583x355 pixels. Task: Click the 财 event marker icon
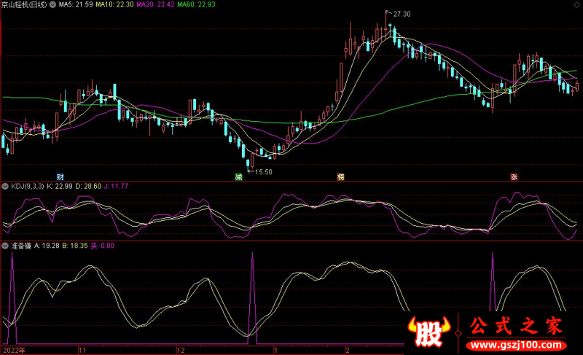pyautogui.click(x=60, y=177)
